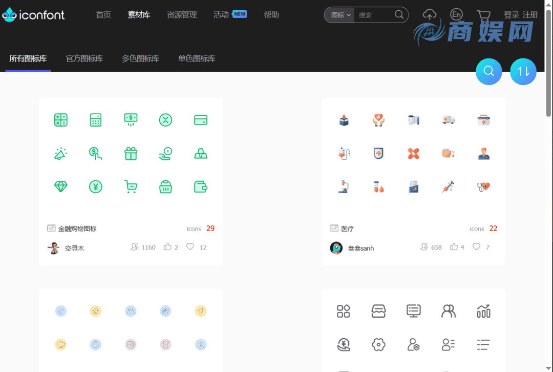Open 素材库 in the top navigation

[x=139, y=14]
